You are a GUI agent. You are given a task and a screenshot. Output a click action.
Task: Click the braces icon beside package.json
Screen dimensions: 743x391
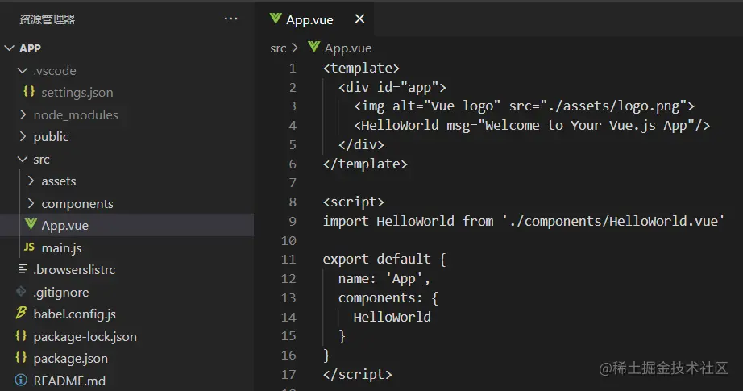[21, 357]
